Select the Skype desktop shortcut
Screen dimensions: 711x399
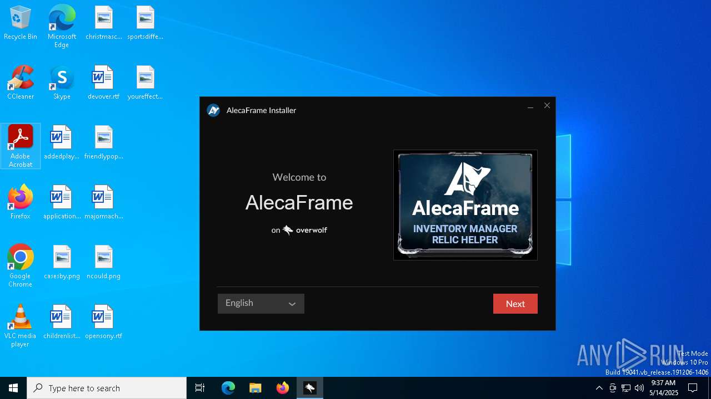(x=62, y=83)
